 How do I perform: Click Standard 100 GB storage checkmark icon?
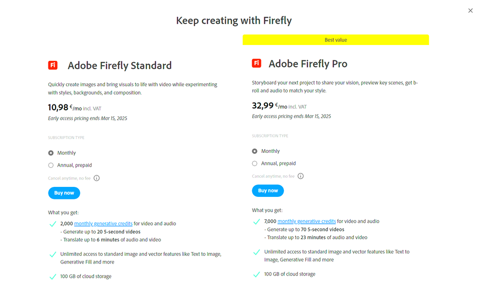pos(53,276)
